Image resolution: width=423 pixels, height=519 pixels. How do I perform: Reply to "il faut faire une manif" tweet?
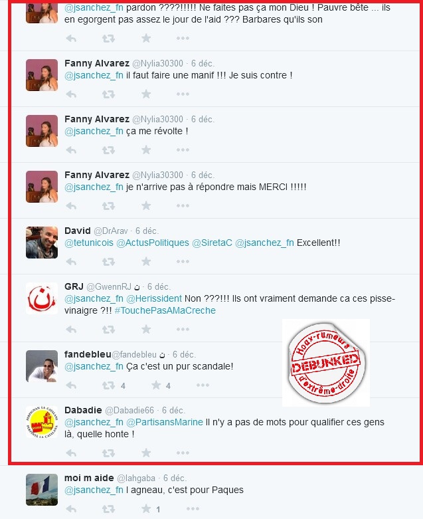pos(71,94)
